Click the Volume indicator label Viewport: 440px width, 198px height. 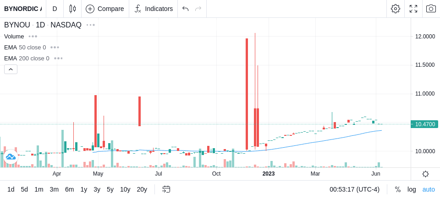click(14, 37)
